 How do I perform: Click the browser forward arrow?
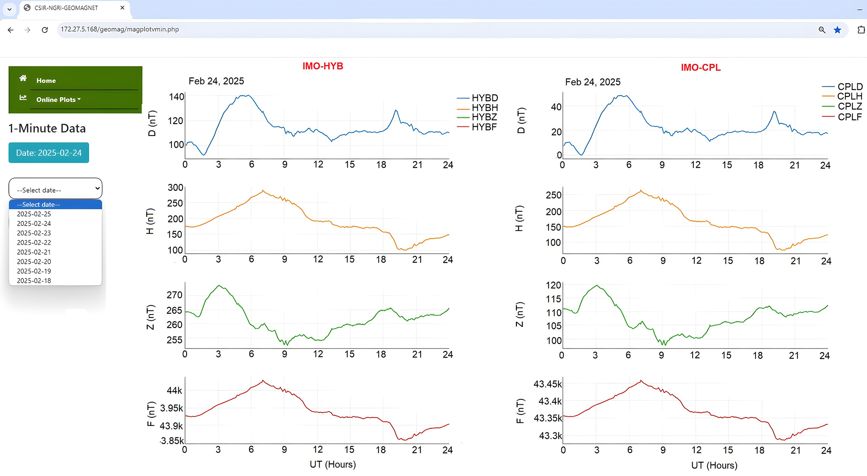point(28,30)
